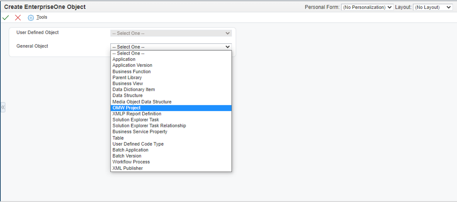This screenshot has width=457, height=202.
Task: Choose Workflow Process from dropdown
Action: tap(131, 162)
